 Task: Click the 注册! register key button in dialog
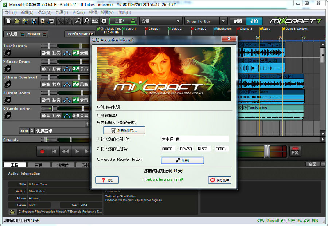[182, 160]
